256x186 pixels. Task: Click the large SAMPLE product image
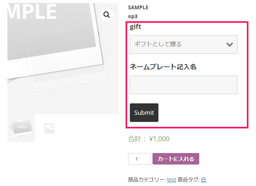pyautogui.click(x=63, y=59)
